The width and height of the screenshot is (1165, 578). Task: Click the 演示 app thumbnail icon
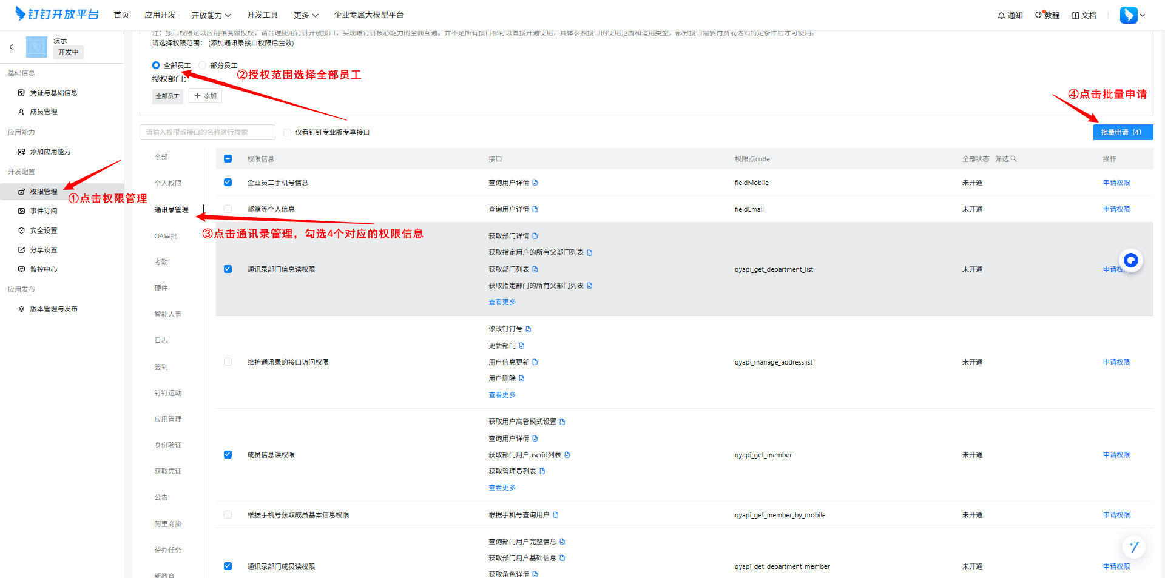(x=36, y=47)
